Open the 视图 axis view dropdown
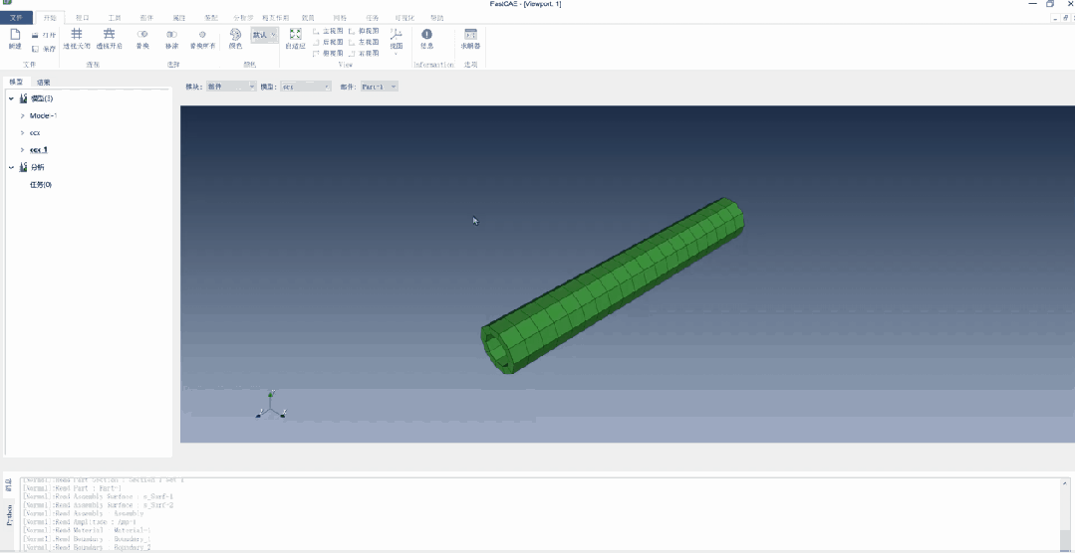This screenshot has width=1075, height=553. click(397, 41)
